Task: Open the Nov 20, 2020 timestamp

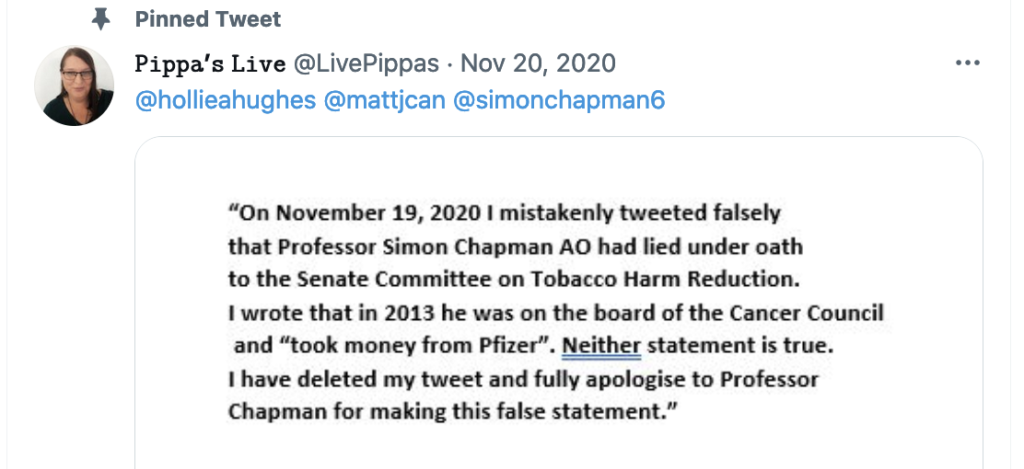Action: coord(538,63)
